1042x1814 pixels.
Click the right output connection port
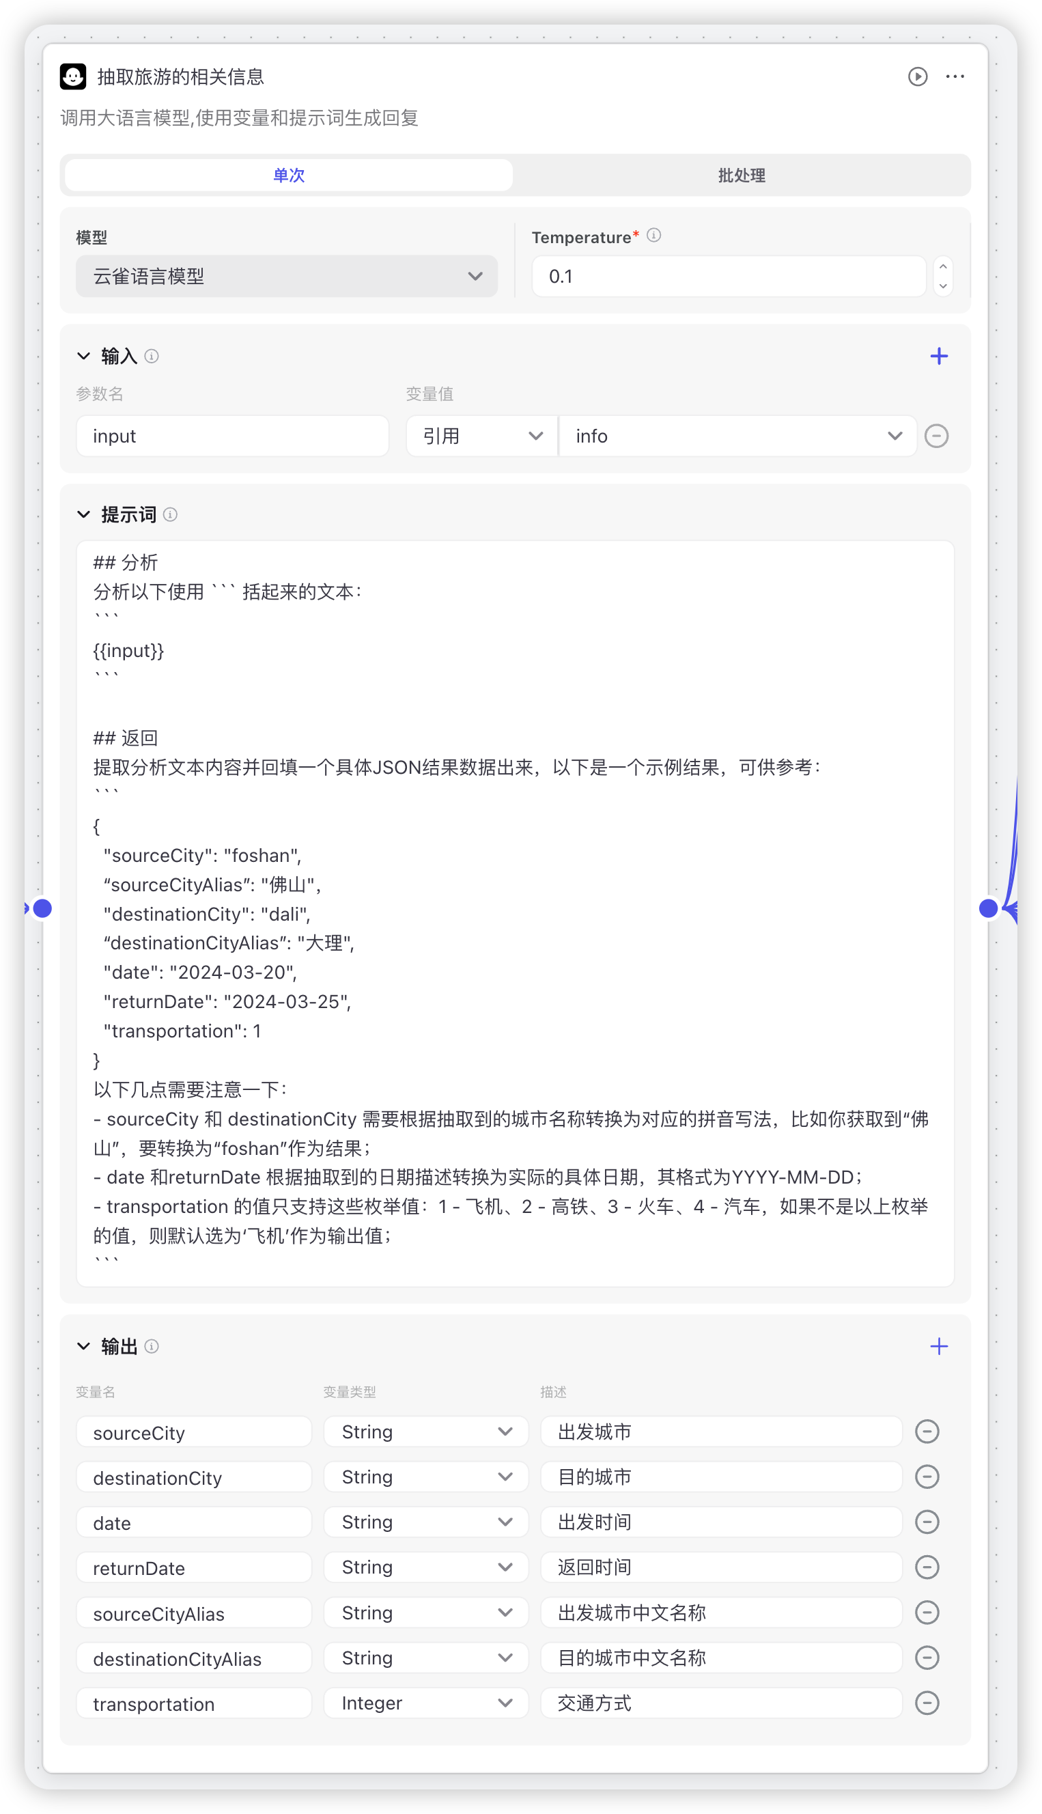(988, 909)
